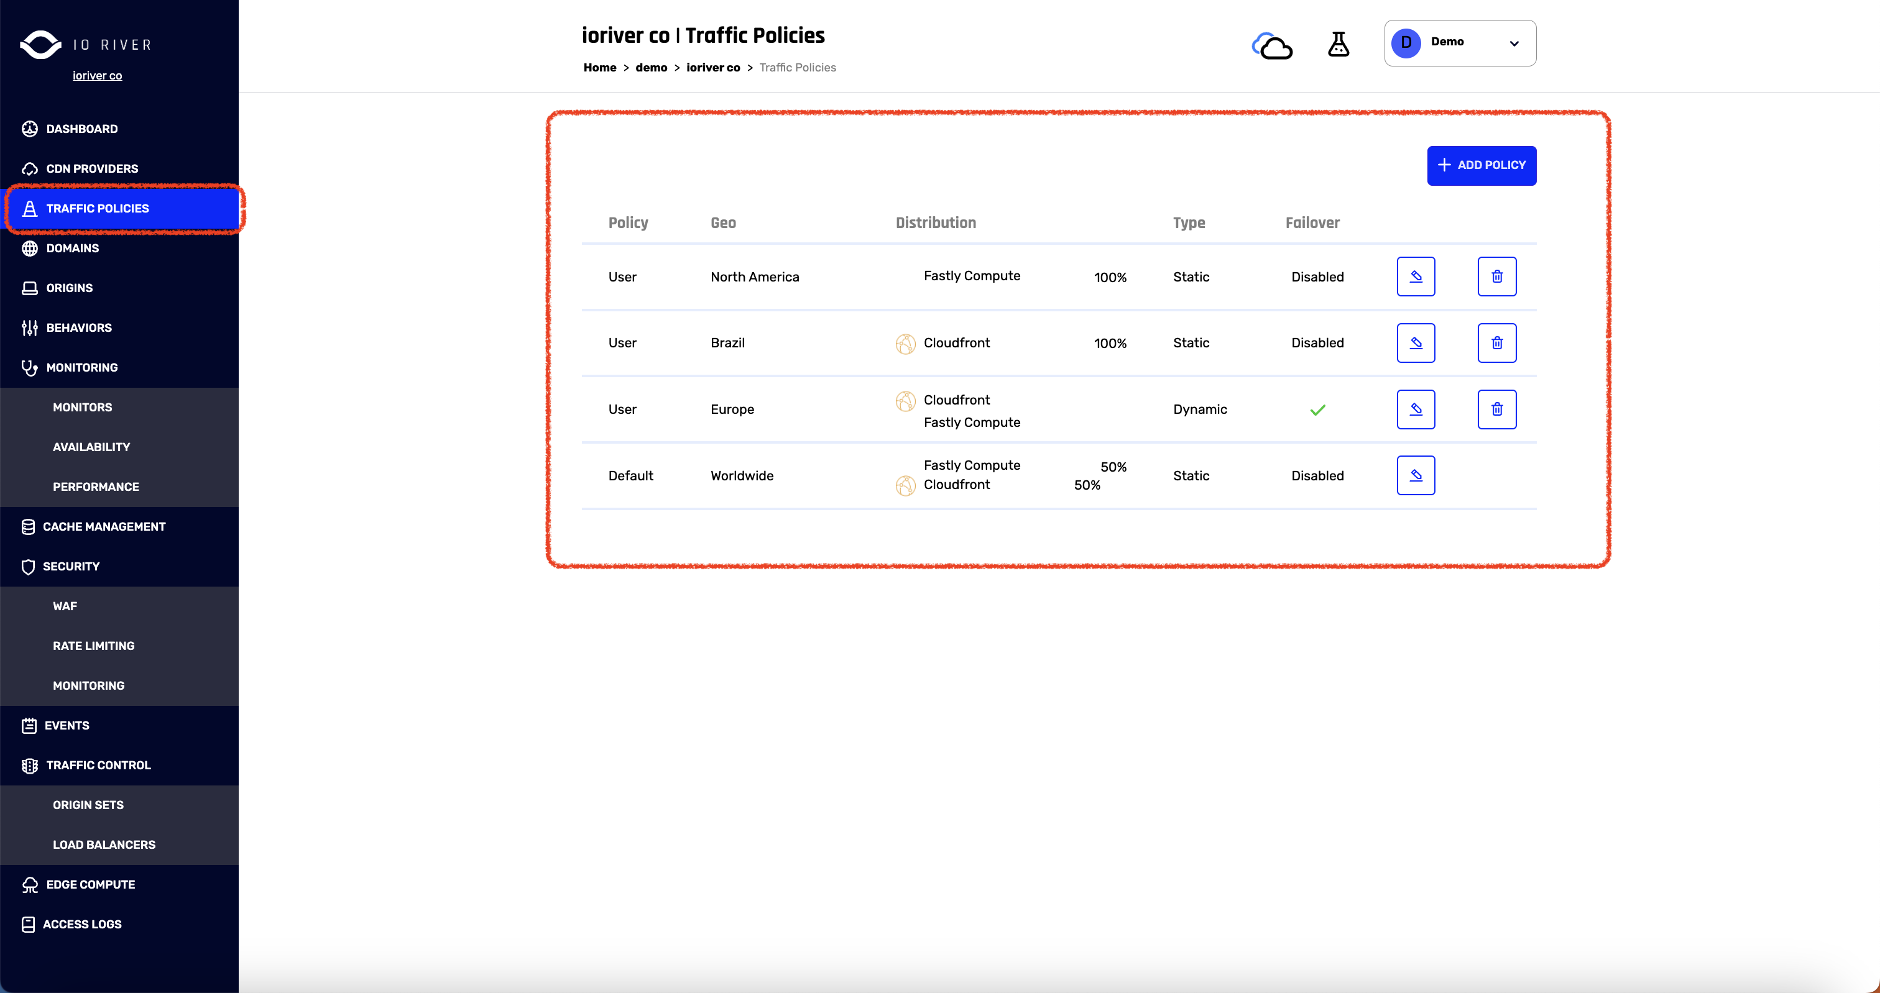Open the Events page
The image size is (1880, 993).
pyautogui.click(x=67, y=725)
